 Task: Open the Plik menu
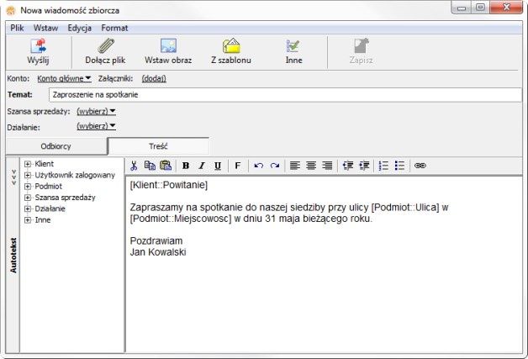click(x=17, y=28)
